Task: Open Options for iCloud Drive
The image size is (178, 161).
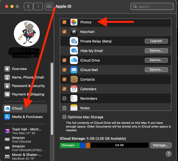Action: coord(156,60)
